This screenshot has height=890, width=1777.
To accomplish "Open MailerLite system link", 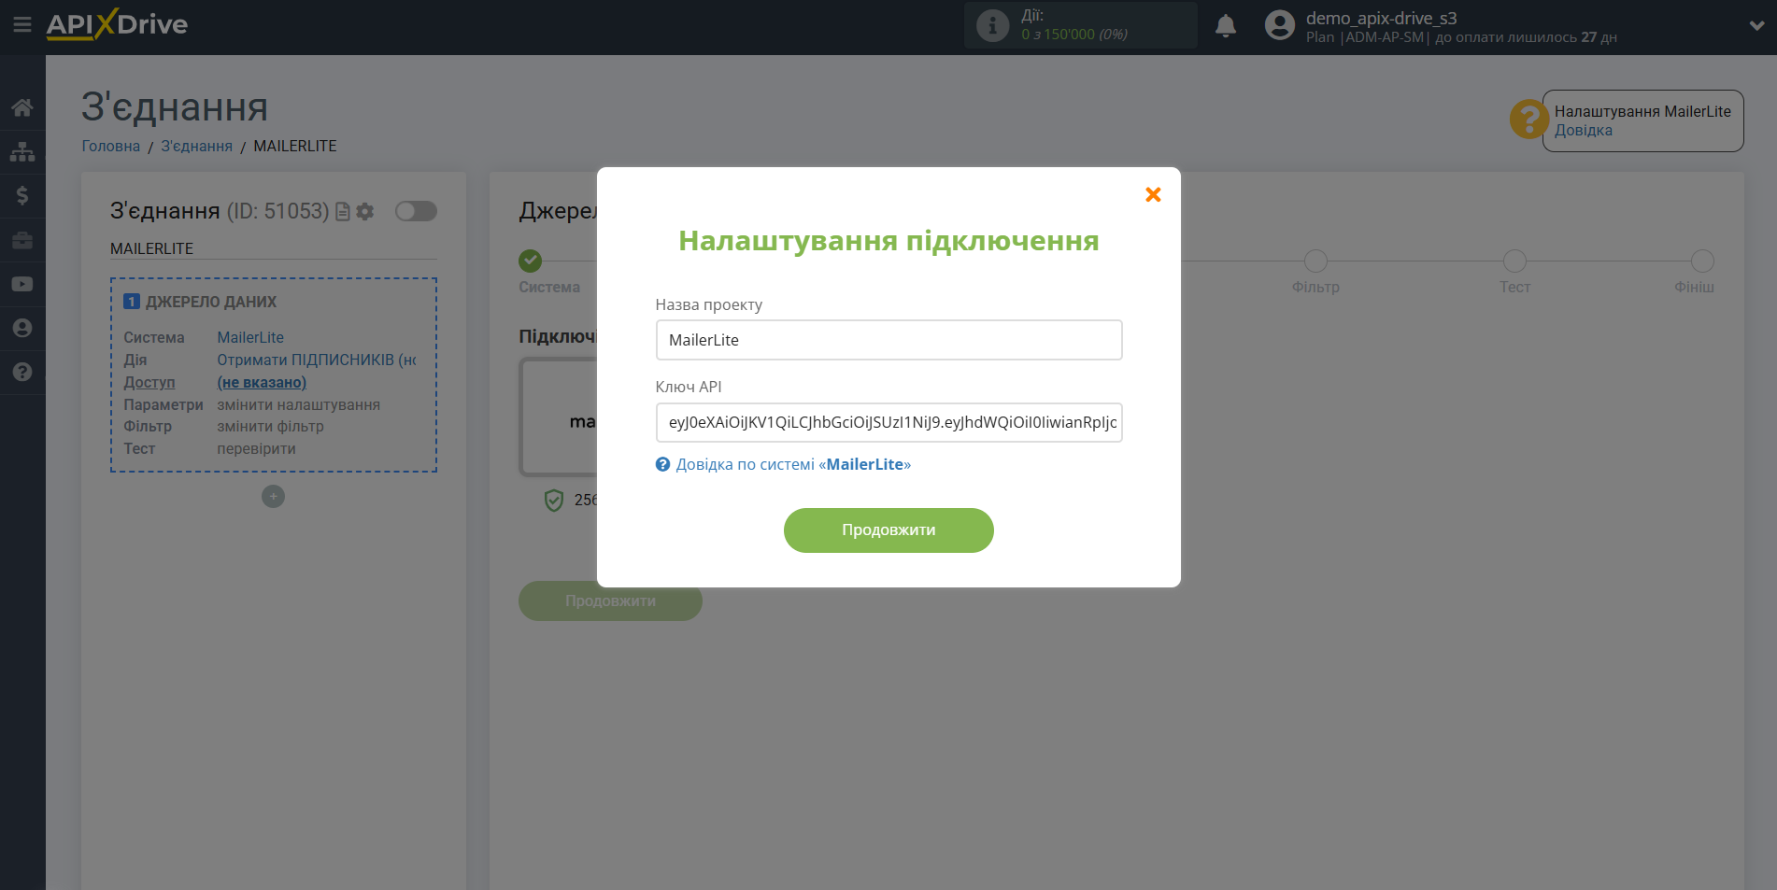I will pyautogui.click(x=250, y=337).
